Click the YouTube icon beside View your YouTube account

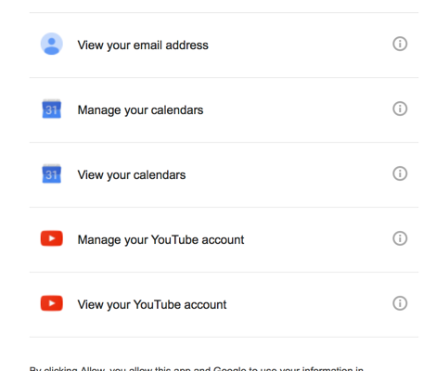(52, 303)
